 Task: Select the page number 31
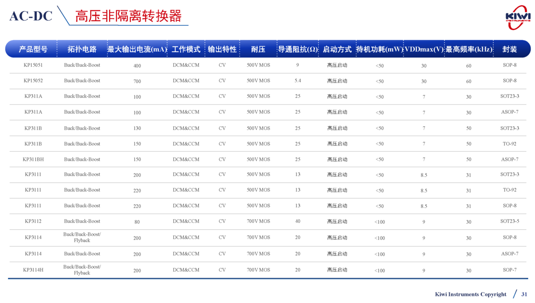click(x=524, y=295)
